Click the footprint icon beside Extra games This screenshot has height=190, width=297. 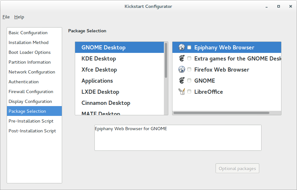click(x=182, y=58)
